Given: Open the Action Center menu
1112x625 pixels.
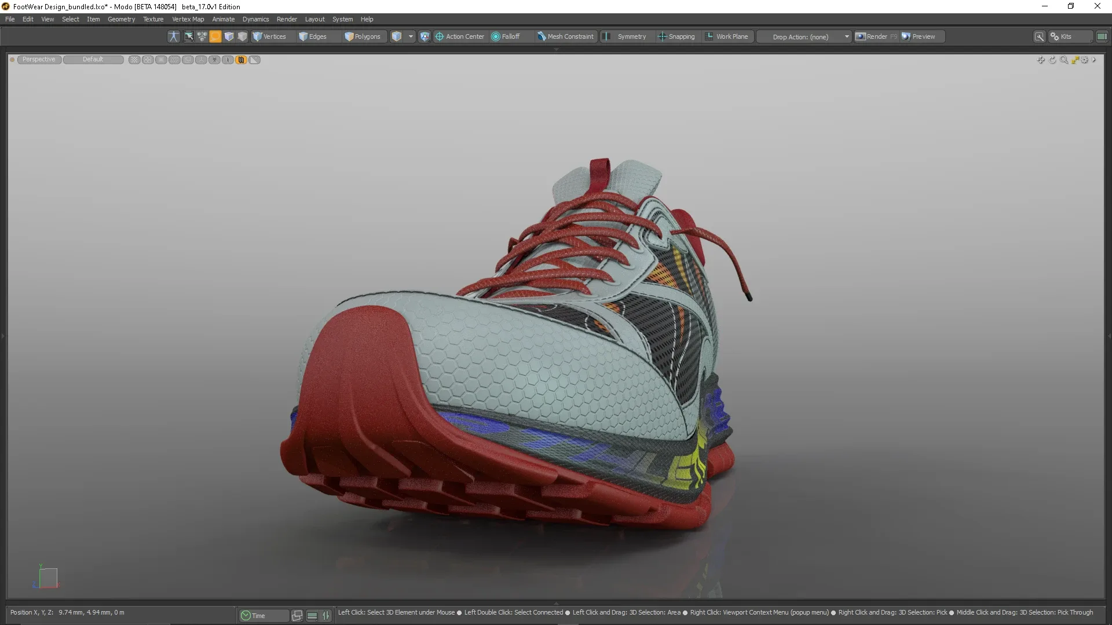Looking at the screenshot, I should [460, 36].
